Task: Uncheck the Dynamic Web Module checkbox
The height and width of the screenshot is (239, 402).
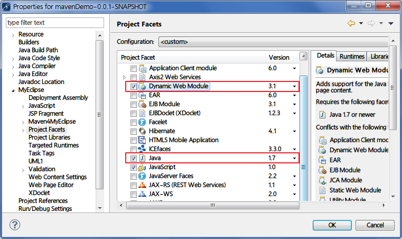Action: (133, 86)
